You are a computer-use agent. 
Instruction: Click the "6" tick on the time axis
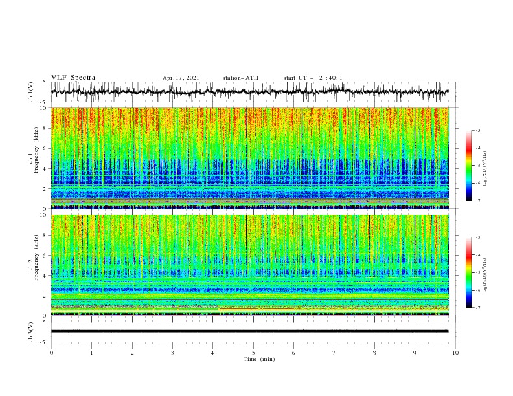[293, 353]
